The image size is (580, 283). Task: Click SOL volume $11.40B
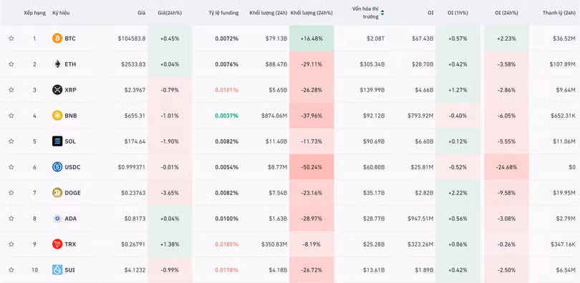coord(276,141)
